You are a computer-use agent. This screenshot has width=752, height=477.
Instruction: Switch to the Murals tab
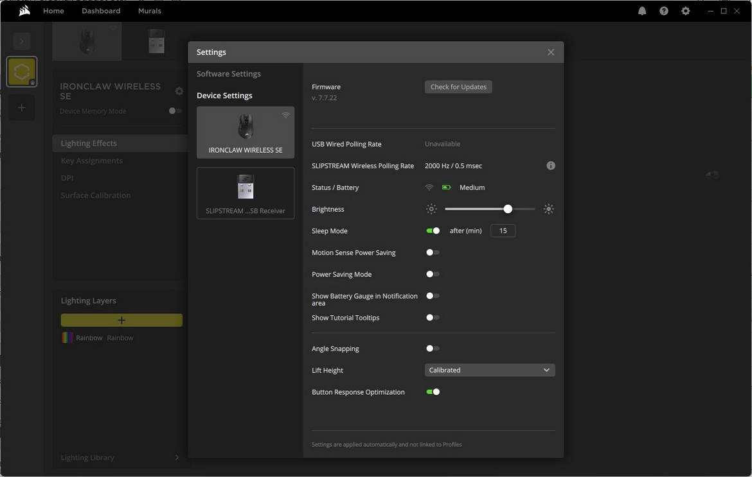(x=150, y=11)
